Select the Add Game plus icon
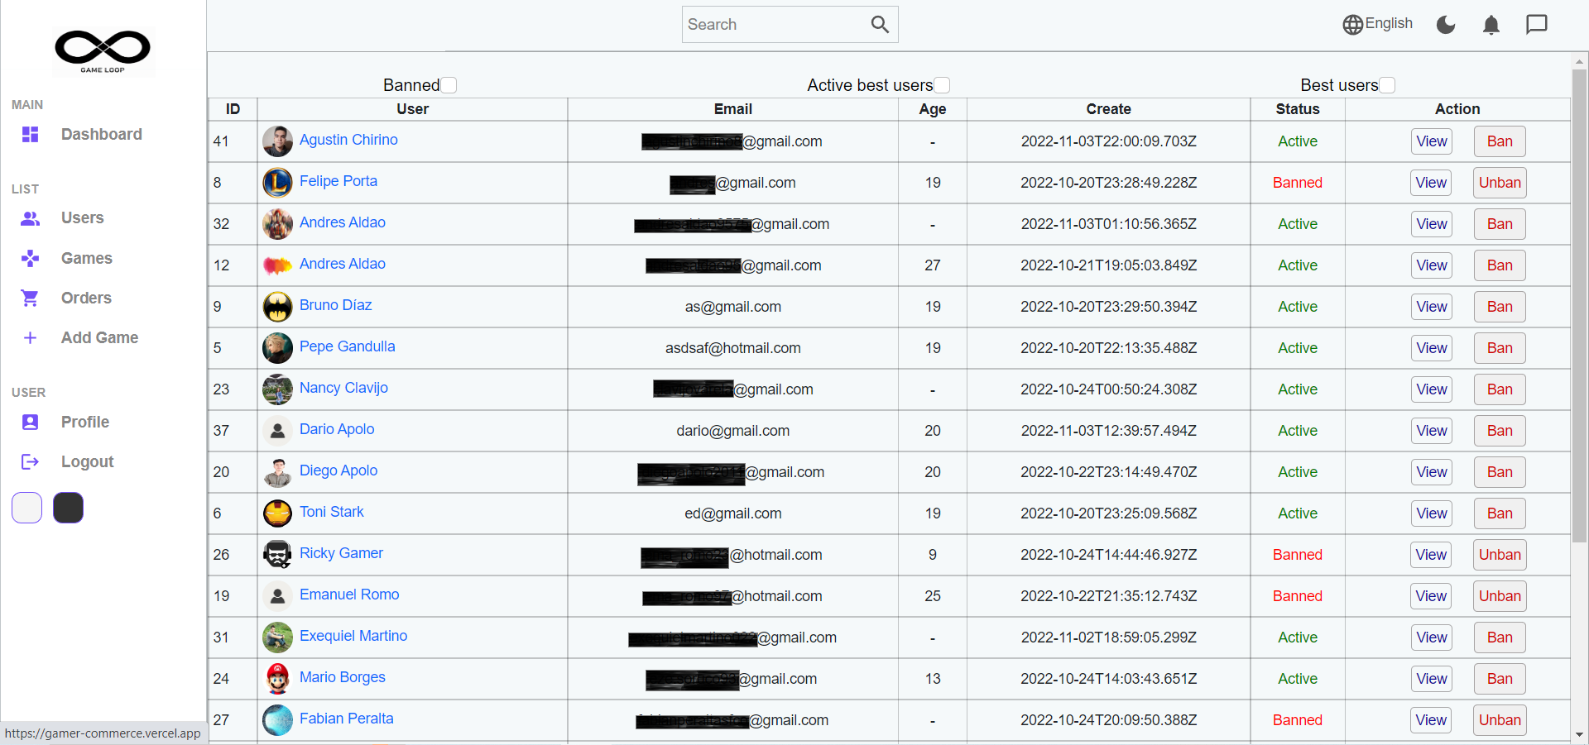The image size is (1589, 745). (30, 337)
